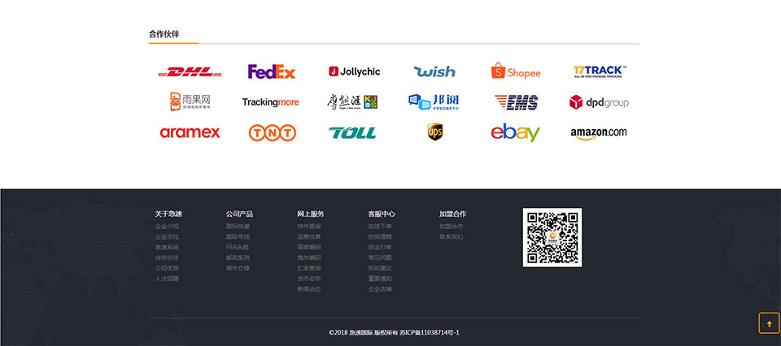Open the ebay partner logo
781x346 pixels.
tap(515, 132)
